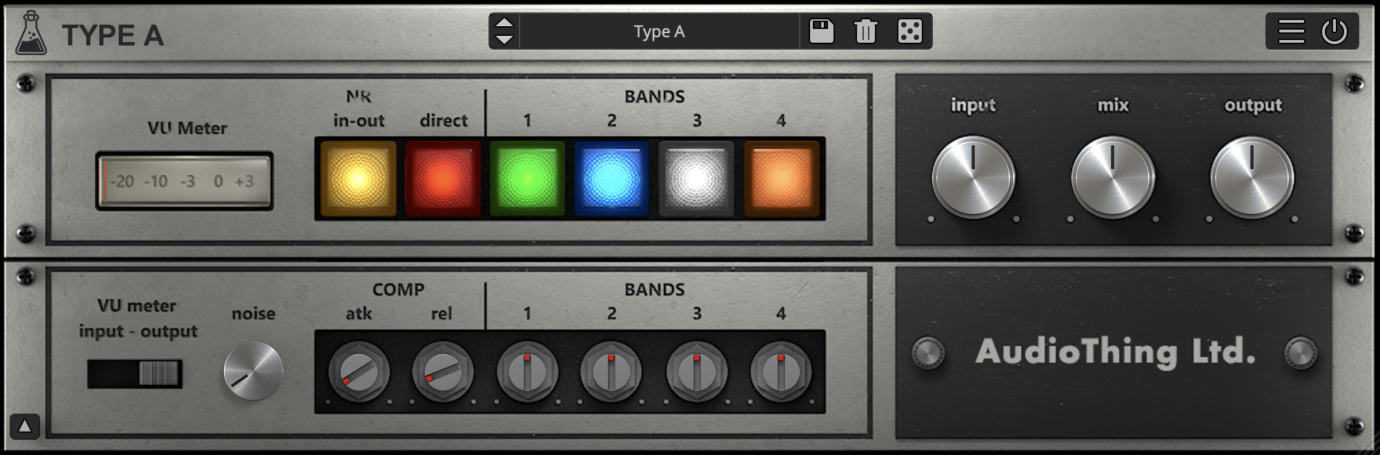
Task: Toggle the red direct button
Action: (x=443, y=179)
